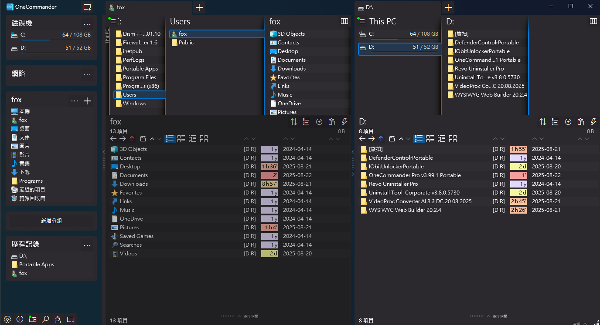Toggle columns view icon at right window top
The image size is (600, 325).
(x=593, y=21)
